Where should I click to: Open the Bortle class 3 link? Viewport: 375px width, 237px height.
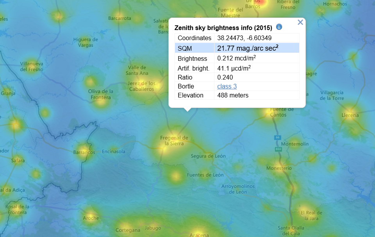(227, 86)
